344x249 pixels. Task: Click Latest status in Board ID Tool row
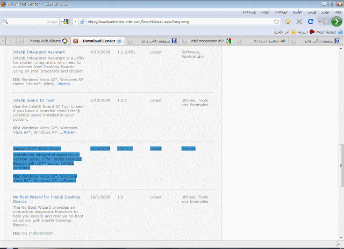(x=156, y=100)
